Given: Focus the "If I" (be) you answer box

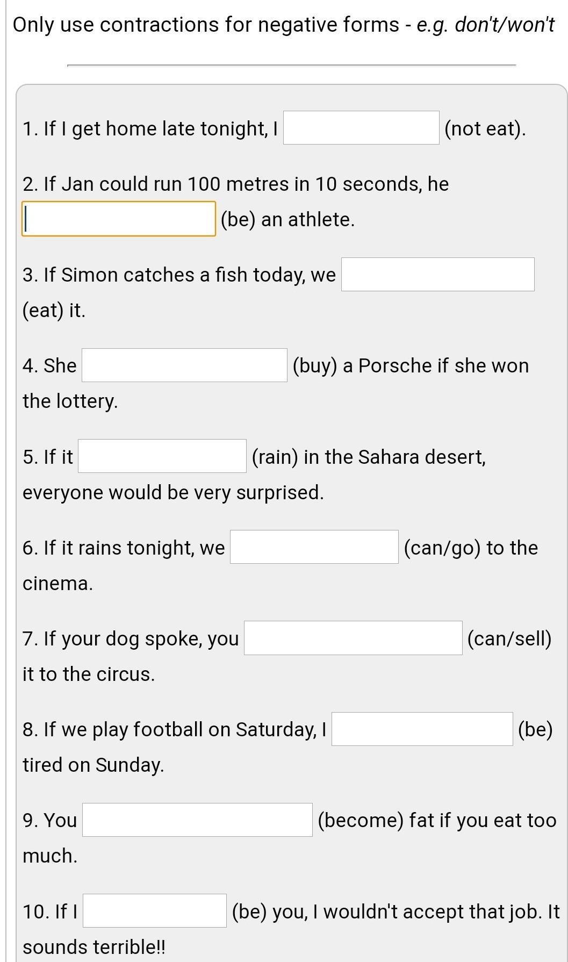Looking at the screenshot, I should point(154,911).
